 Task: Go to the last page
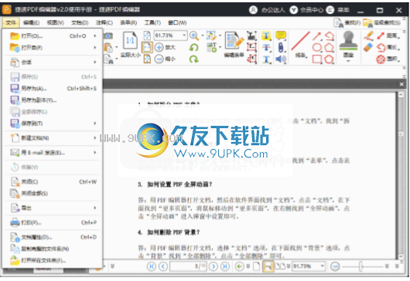[225, 266]
